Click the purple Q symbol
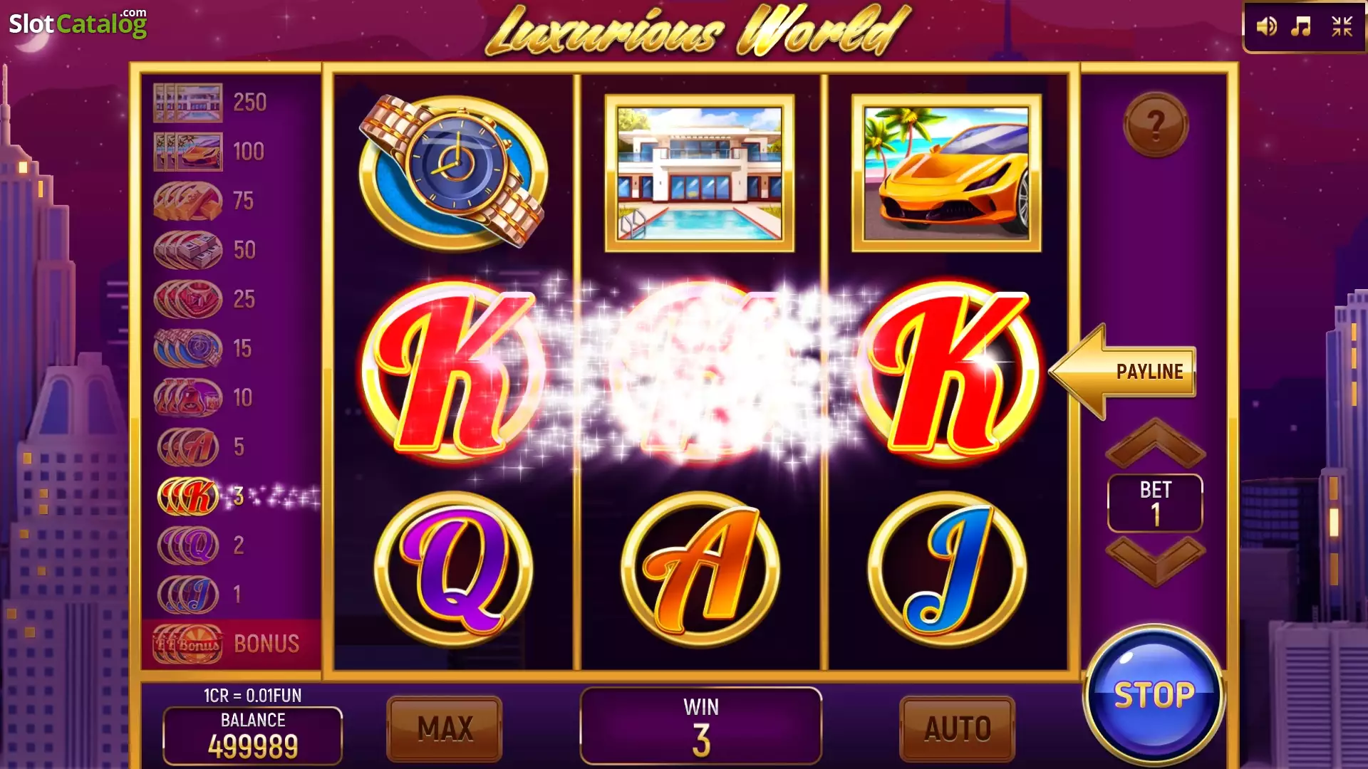The width and height of the screenshot is (1368, 769). [454, 569]
